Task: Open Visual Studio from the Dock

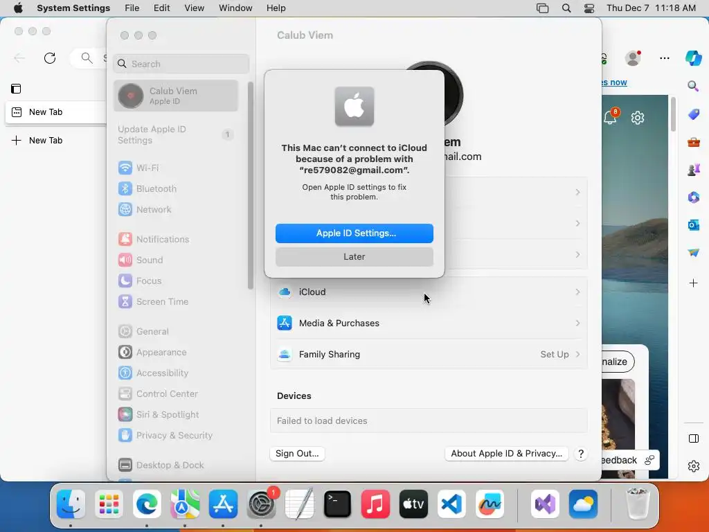Action: [x=545, y=504]
